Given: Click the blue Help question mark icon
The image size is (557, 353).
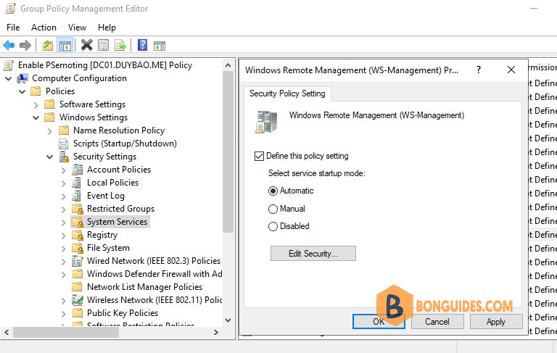Looking at the screenshot, I should pyautogui.click(x=142, y=45).
